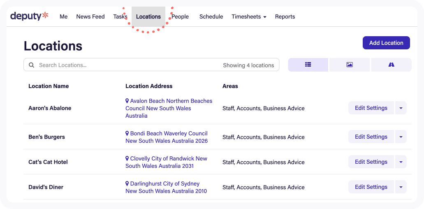Expand dropdown arrow for Cat's Cat Hotel
The height and width of the screenshot is (209, 424).
[x=401, y=162]
